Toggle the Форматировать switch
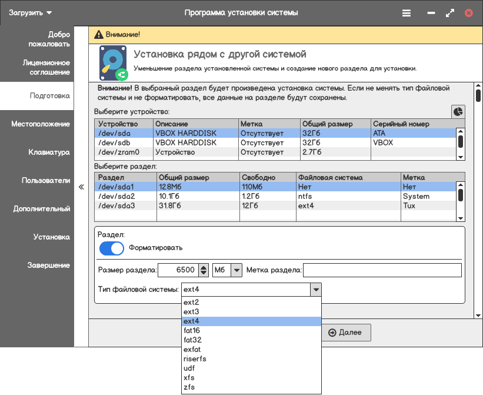Viewport: 483px width, 395px height. pyautogui.click(x=112, y=248)
